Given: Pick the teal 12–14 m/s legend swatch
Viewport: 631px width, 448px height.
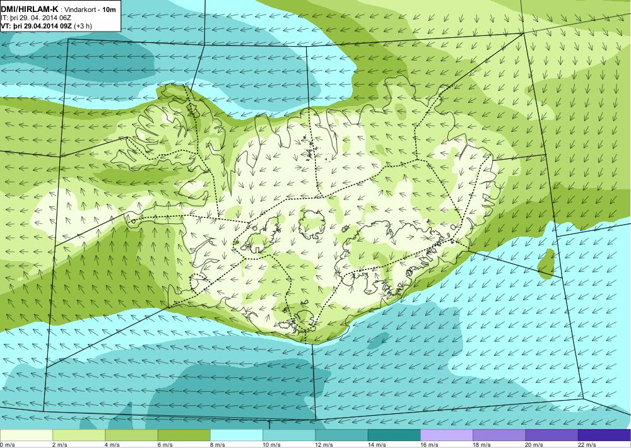Looking at the screenshot, I should click(x=341, y=435).
